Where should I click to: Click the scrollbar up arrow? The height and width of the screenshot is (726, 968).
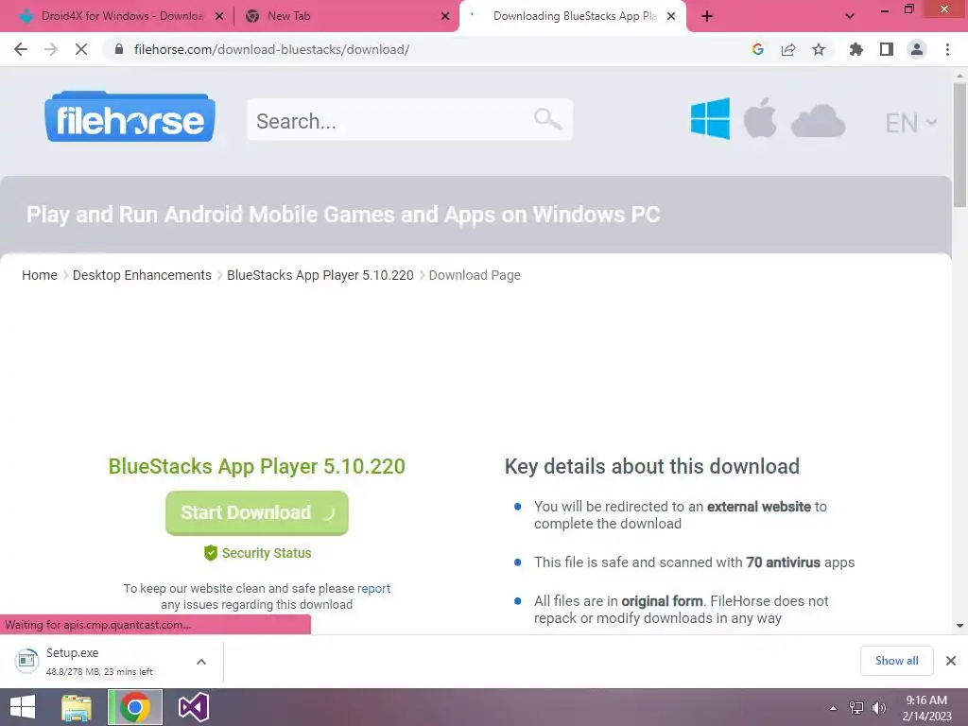(x=959, y=74)
